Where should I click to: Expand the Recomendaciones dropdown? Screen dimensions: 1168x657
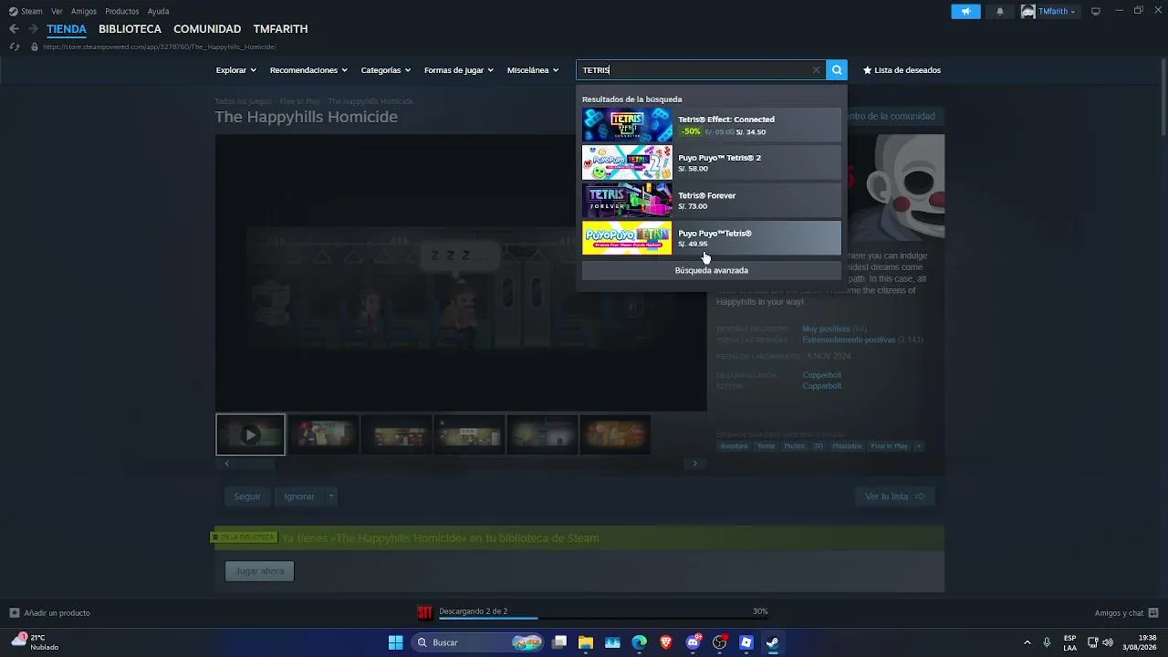pos(308,70)
